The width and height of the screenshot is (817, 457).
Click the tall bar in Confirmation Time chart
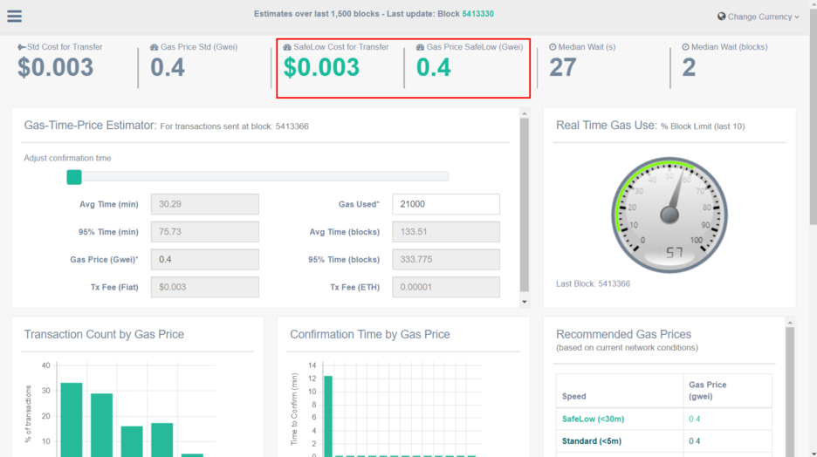click(328, 416)
